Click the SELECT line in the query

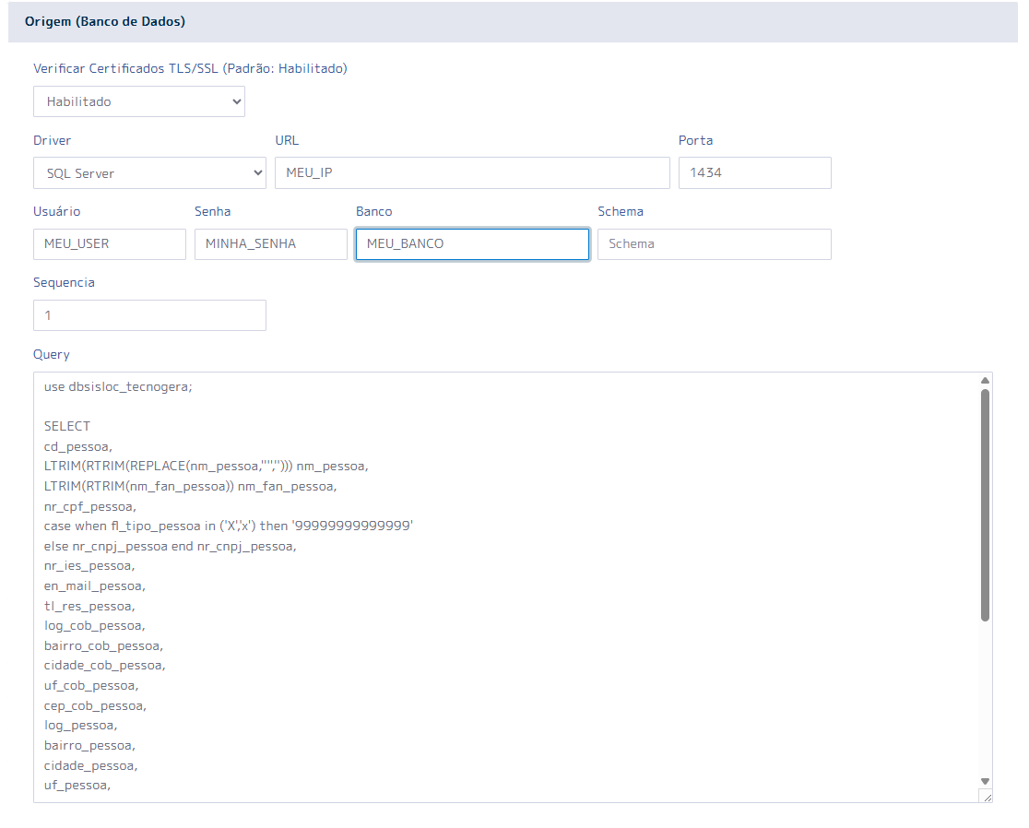pos(67,427)
